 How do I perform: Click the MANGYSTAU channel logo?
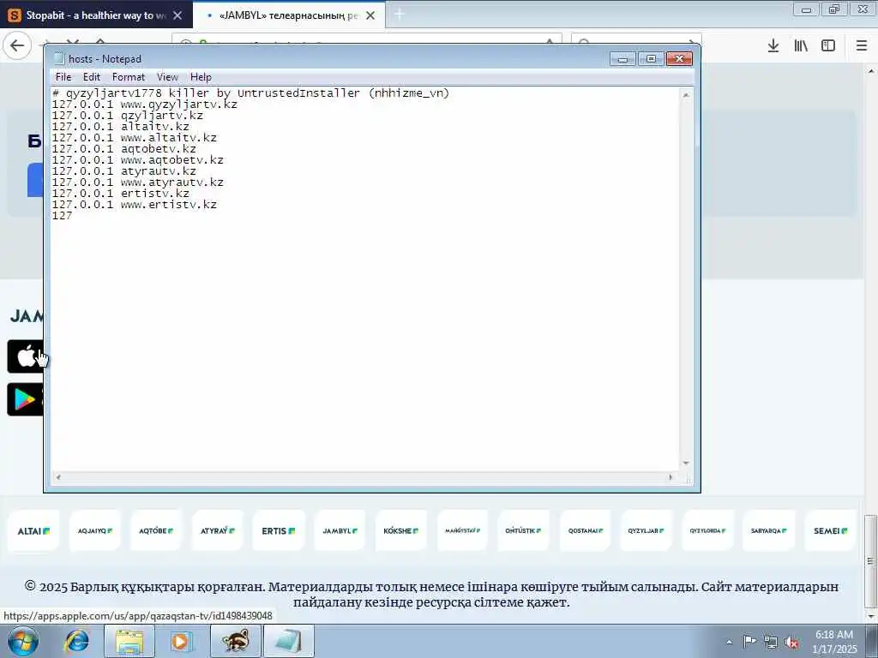pos(462,530)
